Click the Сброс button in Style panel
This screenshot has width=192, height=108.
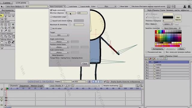(181, 49)
